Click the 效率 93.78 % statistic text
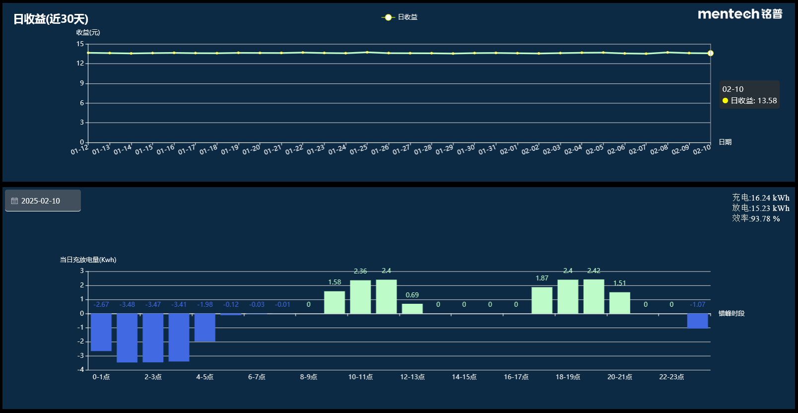The width and height of the screenshot is (798, 413). point(756,219)
